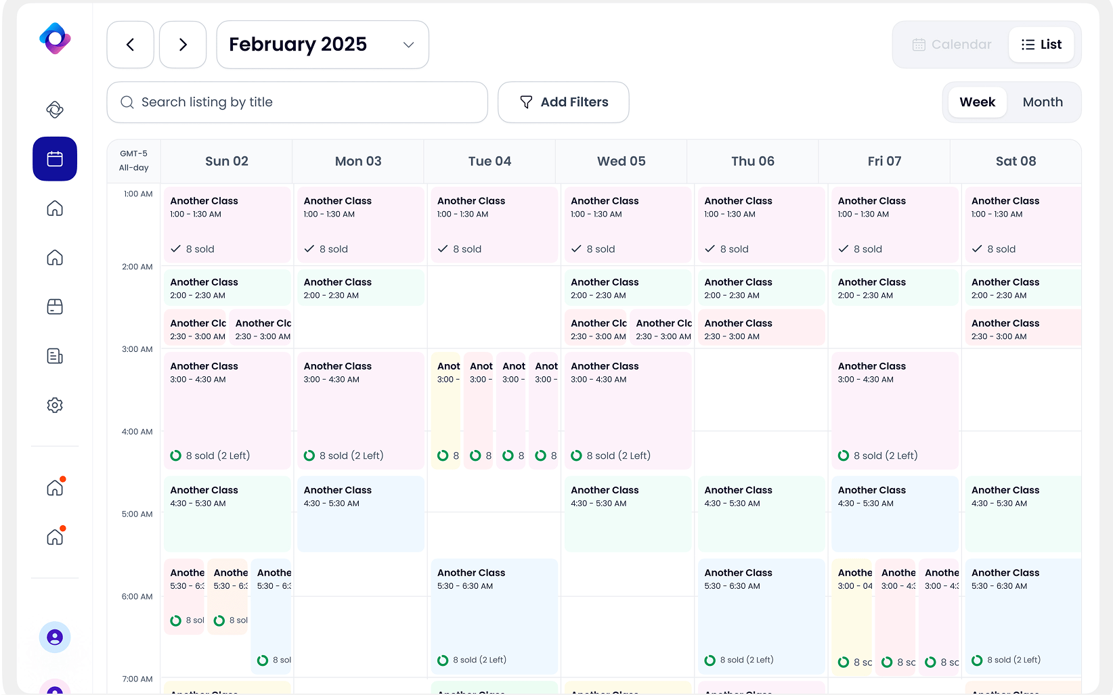Image resolution: width=1113 pixels, height=695 pixels.
Task: Go to the previous week with left chevron
Action: 130,44
